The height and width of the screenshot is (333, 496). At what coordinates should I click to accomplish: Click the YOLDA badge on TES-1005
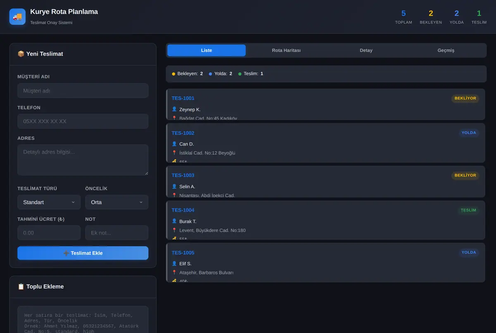click(x=469, y=252)
